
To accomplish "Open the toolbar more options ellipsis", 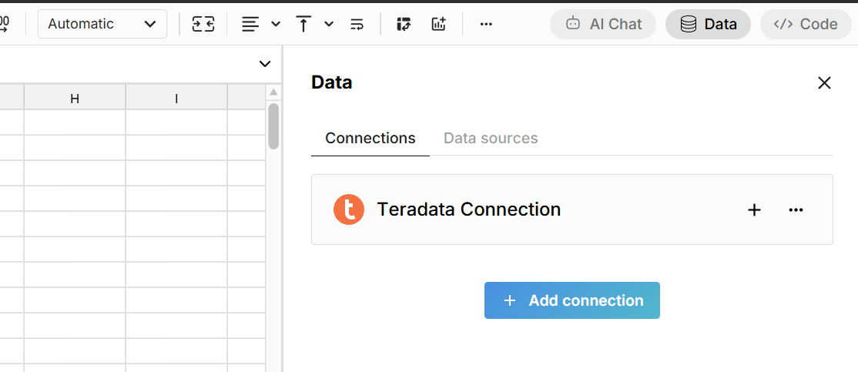I will 486,24.
